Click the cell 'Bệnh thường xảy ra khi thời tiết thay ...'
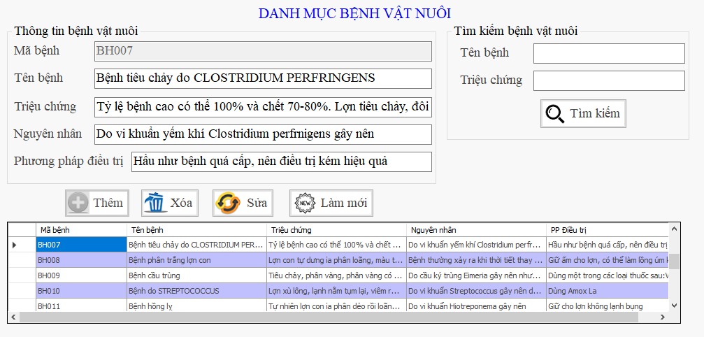 point(476,260)
